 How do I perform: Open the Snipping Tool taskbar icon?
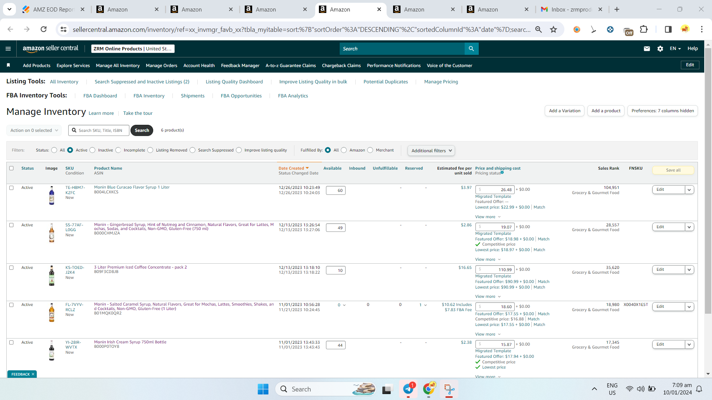pyautogui.click(x=449, y=389)
